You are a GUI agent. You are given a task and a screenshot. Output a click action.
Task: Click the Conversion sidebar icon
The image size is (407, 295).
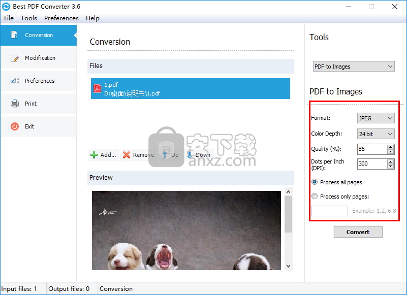[15, 35]
